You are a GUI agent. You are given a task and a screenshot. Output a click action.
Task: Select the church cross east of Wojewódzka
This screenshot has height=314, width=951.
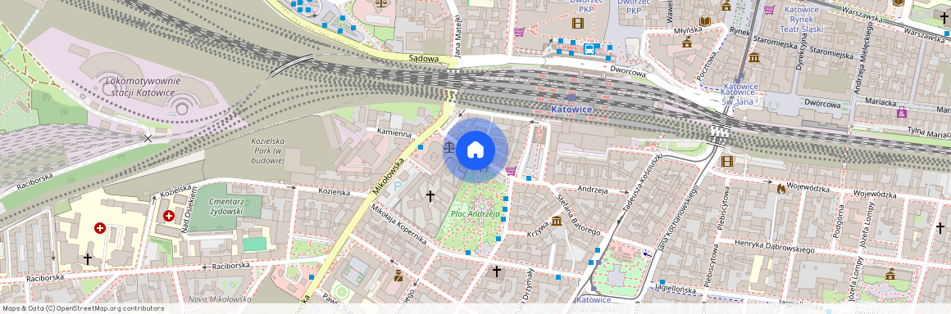click(x=940, y=228)
